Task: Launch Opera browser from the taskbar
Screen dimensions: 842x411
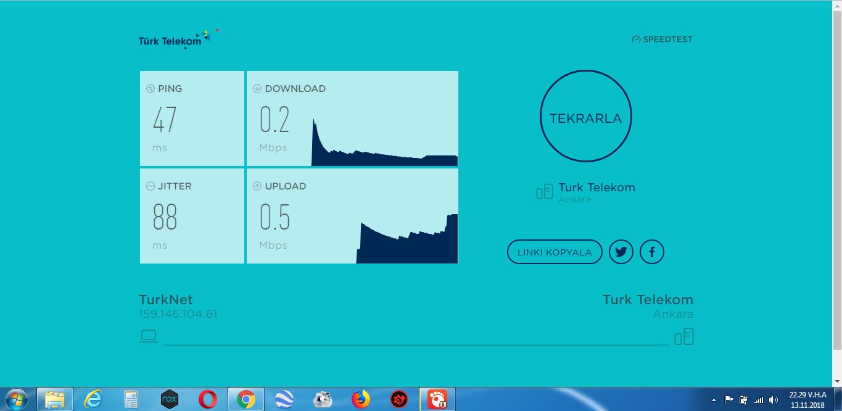Action: click(208, 399)
